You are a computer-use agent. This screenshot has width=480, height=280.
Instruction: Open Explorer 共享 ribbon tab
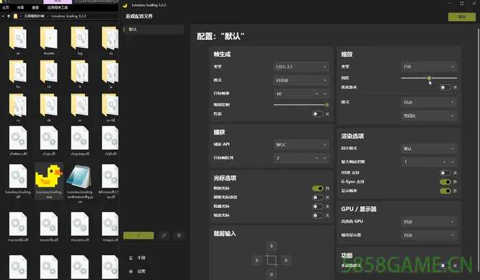tap(21, 8)
